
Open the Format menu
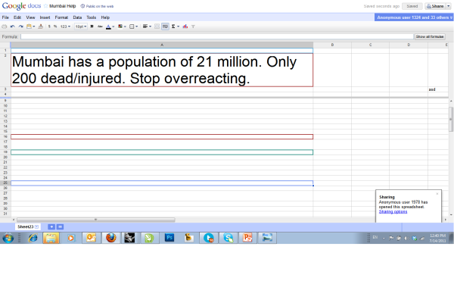[61, 17]
